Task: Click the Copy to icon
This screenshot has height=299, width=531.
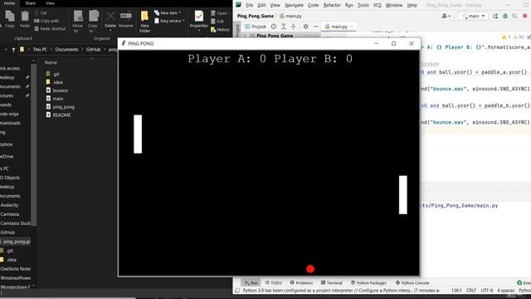Action: tap(94, 17)
